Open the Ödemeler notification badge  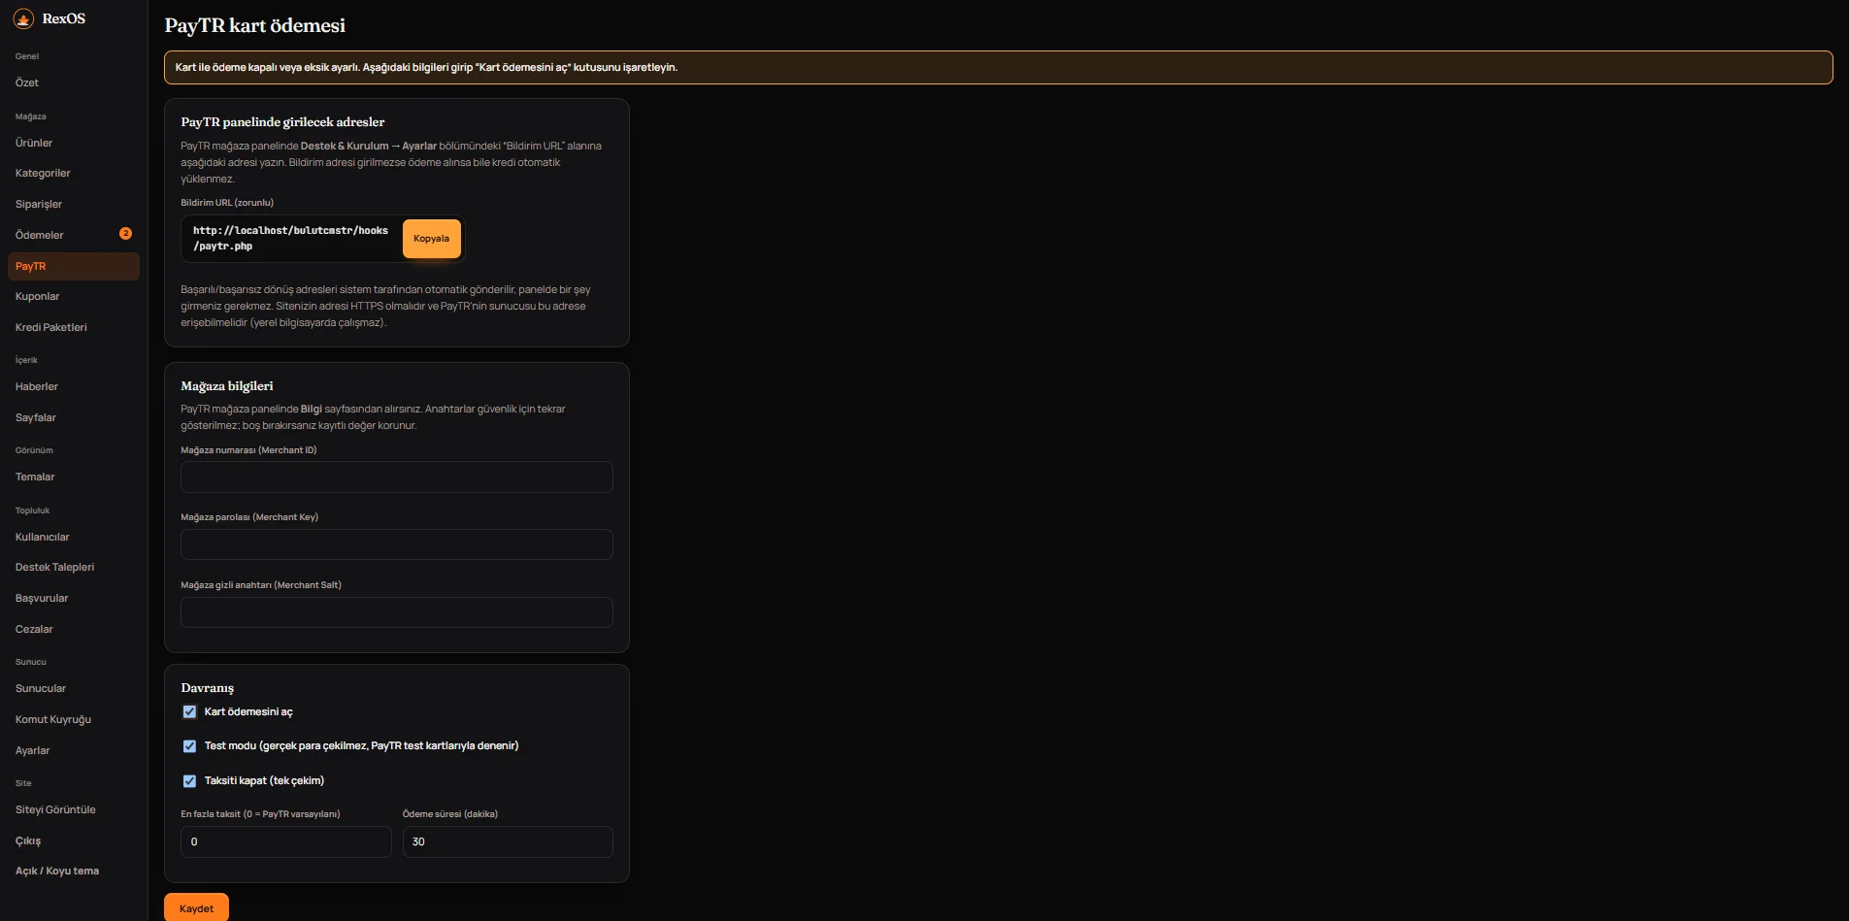tap(125, 234)
